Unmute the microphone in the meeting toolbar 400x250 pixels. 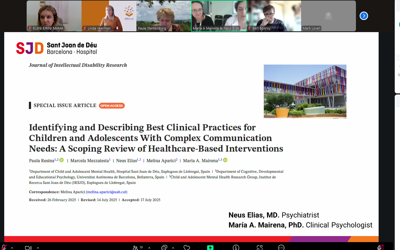click(4, 247)
